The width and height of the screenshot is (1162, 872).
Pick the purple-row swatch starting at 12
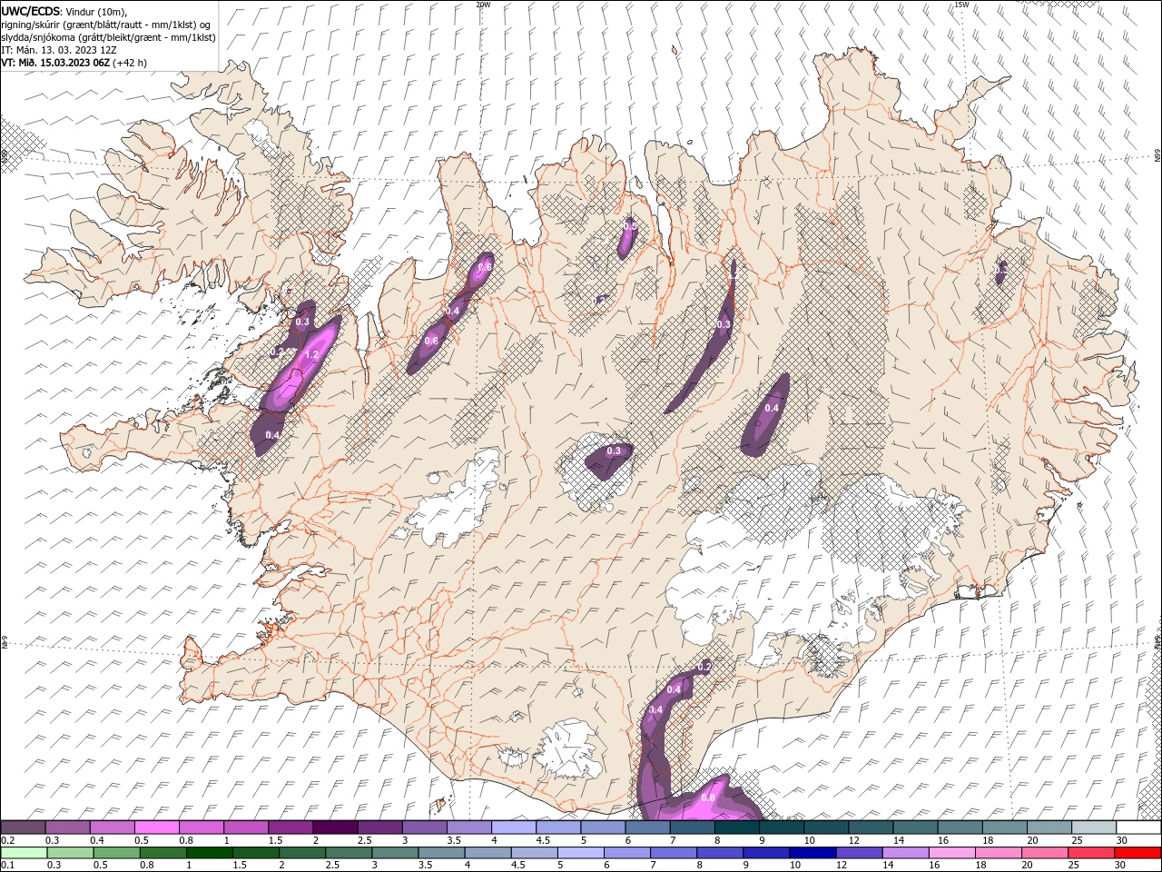871,827
